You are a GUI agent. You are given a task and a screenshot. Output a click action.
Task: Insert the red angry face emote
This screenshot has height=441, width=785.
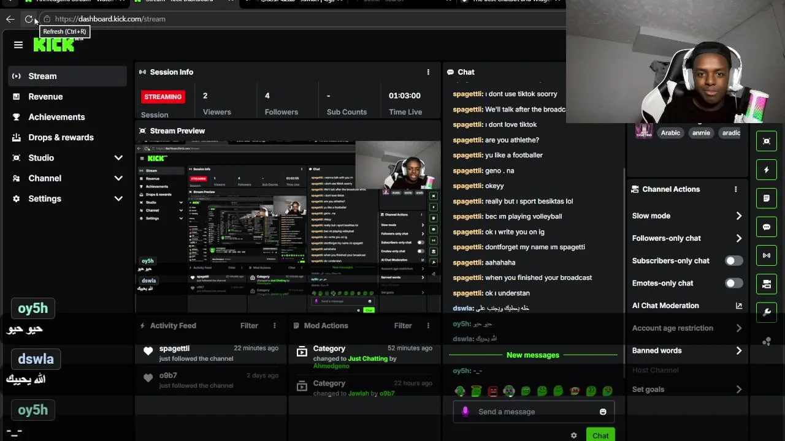493,391
